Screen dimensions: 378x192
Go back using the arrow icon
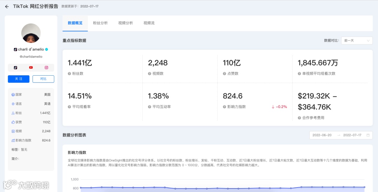pyautogui.click(x=7, y=7)
